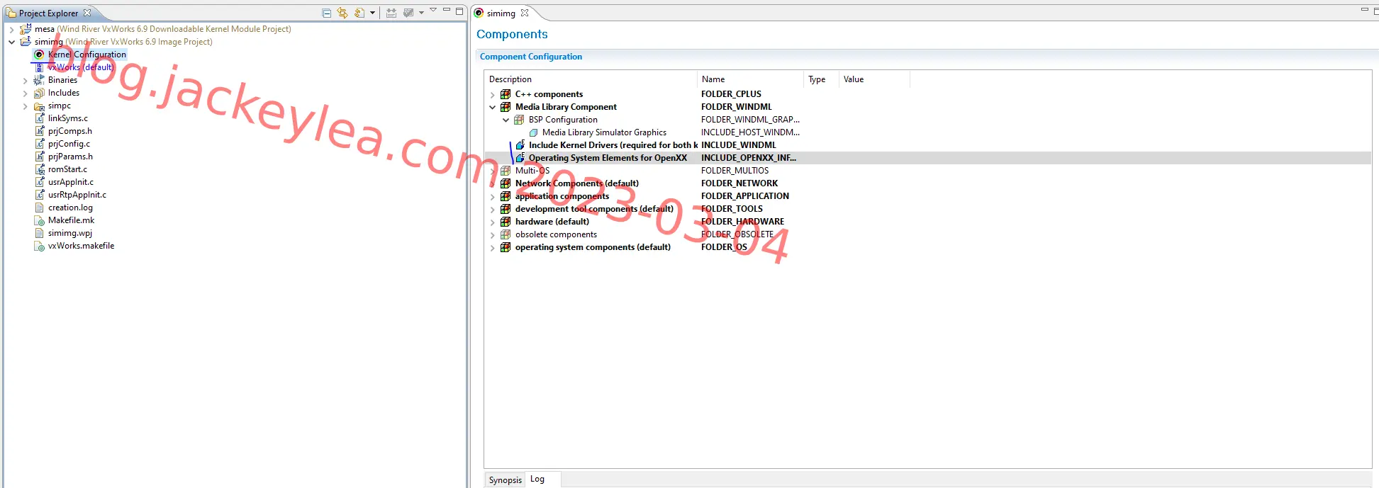1379x488 pixels.
Task: Close the simimg editor tab
Action: (x=525, y=13)
